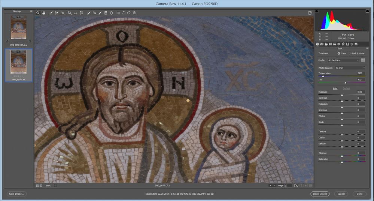Select the Graduated Filter tool
Screen dimensions: 374x201
pyautogui.click(x=106, y=13)
